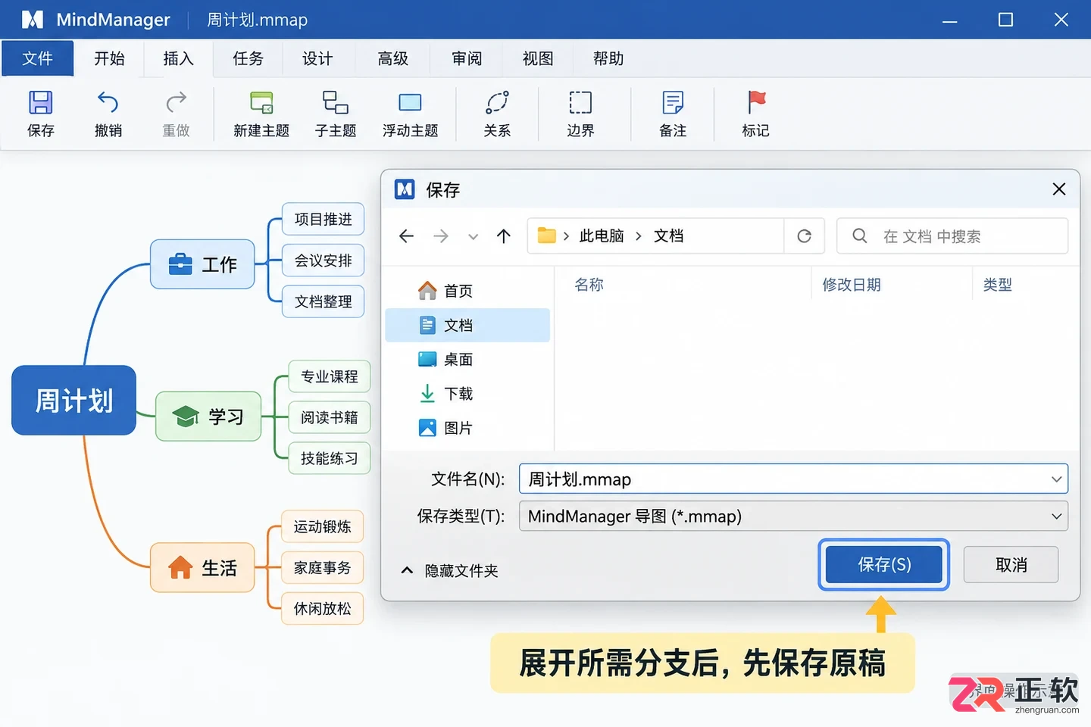Select the 学习 topic in the map
This screenshot has width=1091, height=727.
click(x=208, y=417)
